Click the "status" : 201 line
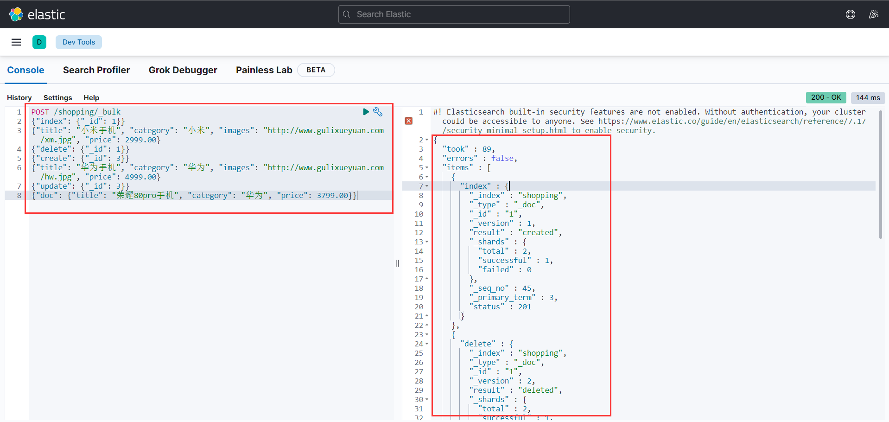889x422 pixels. tap(500, 307)
